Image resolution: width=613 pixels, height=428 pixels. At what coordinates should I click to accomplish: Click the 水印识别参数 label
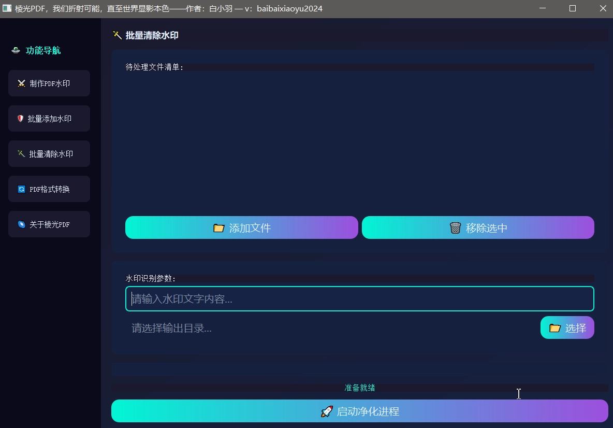(x=151, y=279)
